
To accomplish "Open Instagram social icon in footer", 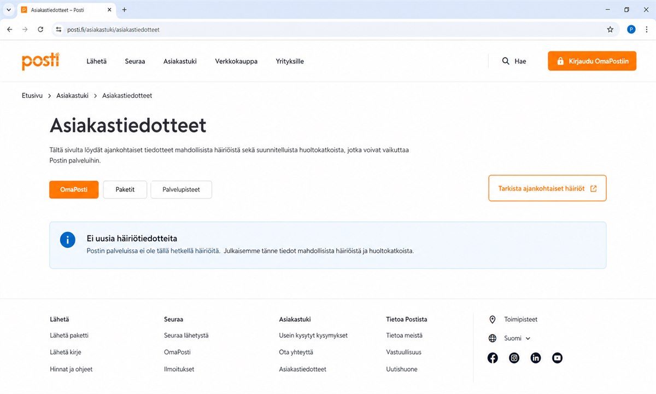I will pyautogui.click(x=514, y=358).
